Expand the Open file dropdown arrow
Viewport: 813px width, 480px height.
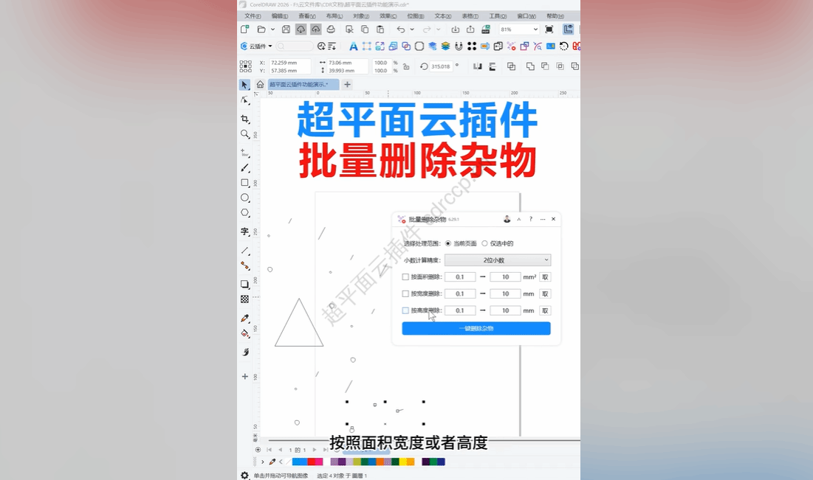tap(272, 29)
